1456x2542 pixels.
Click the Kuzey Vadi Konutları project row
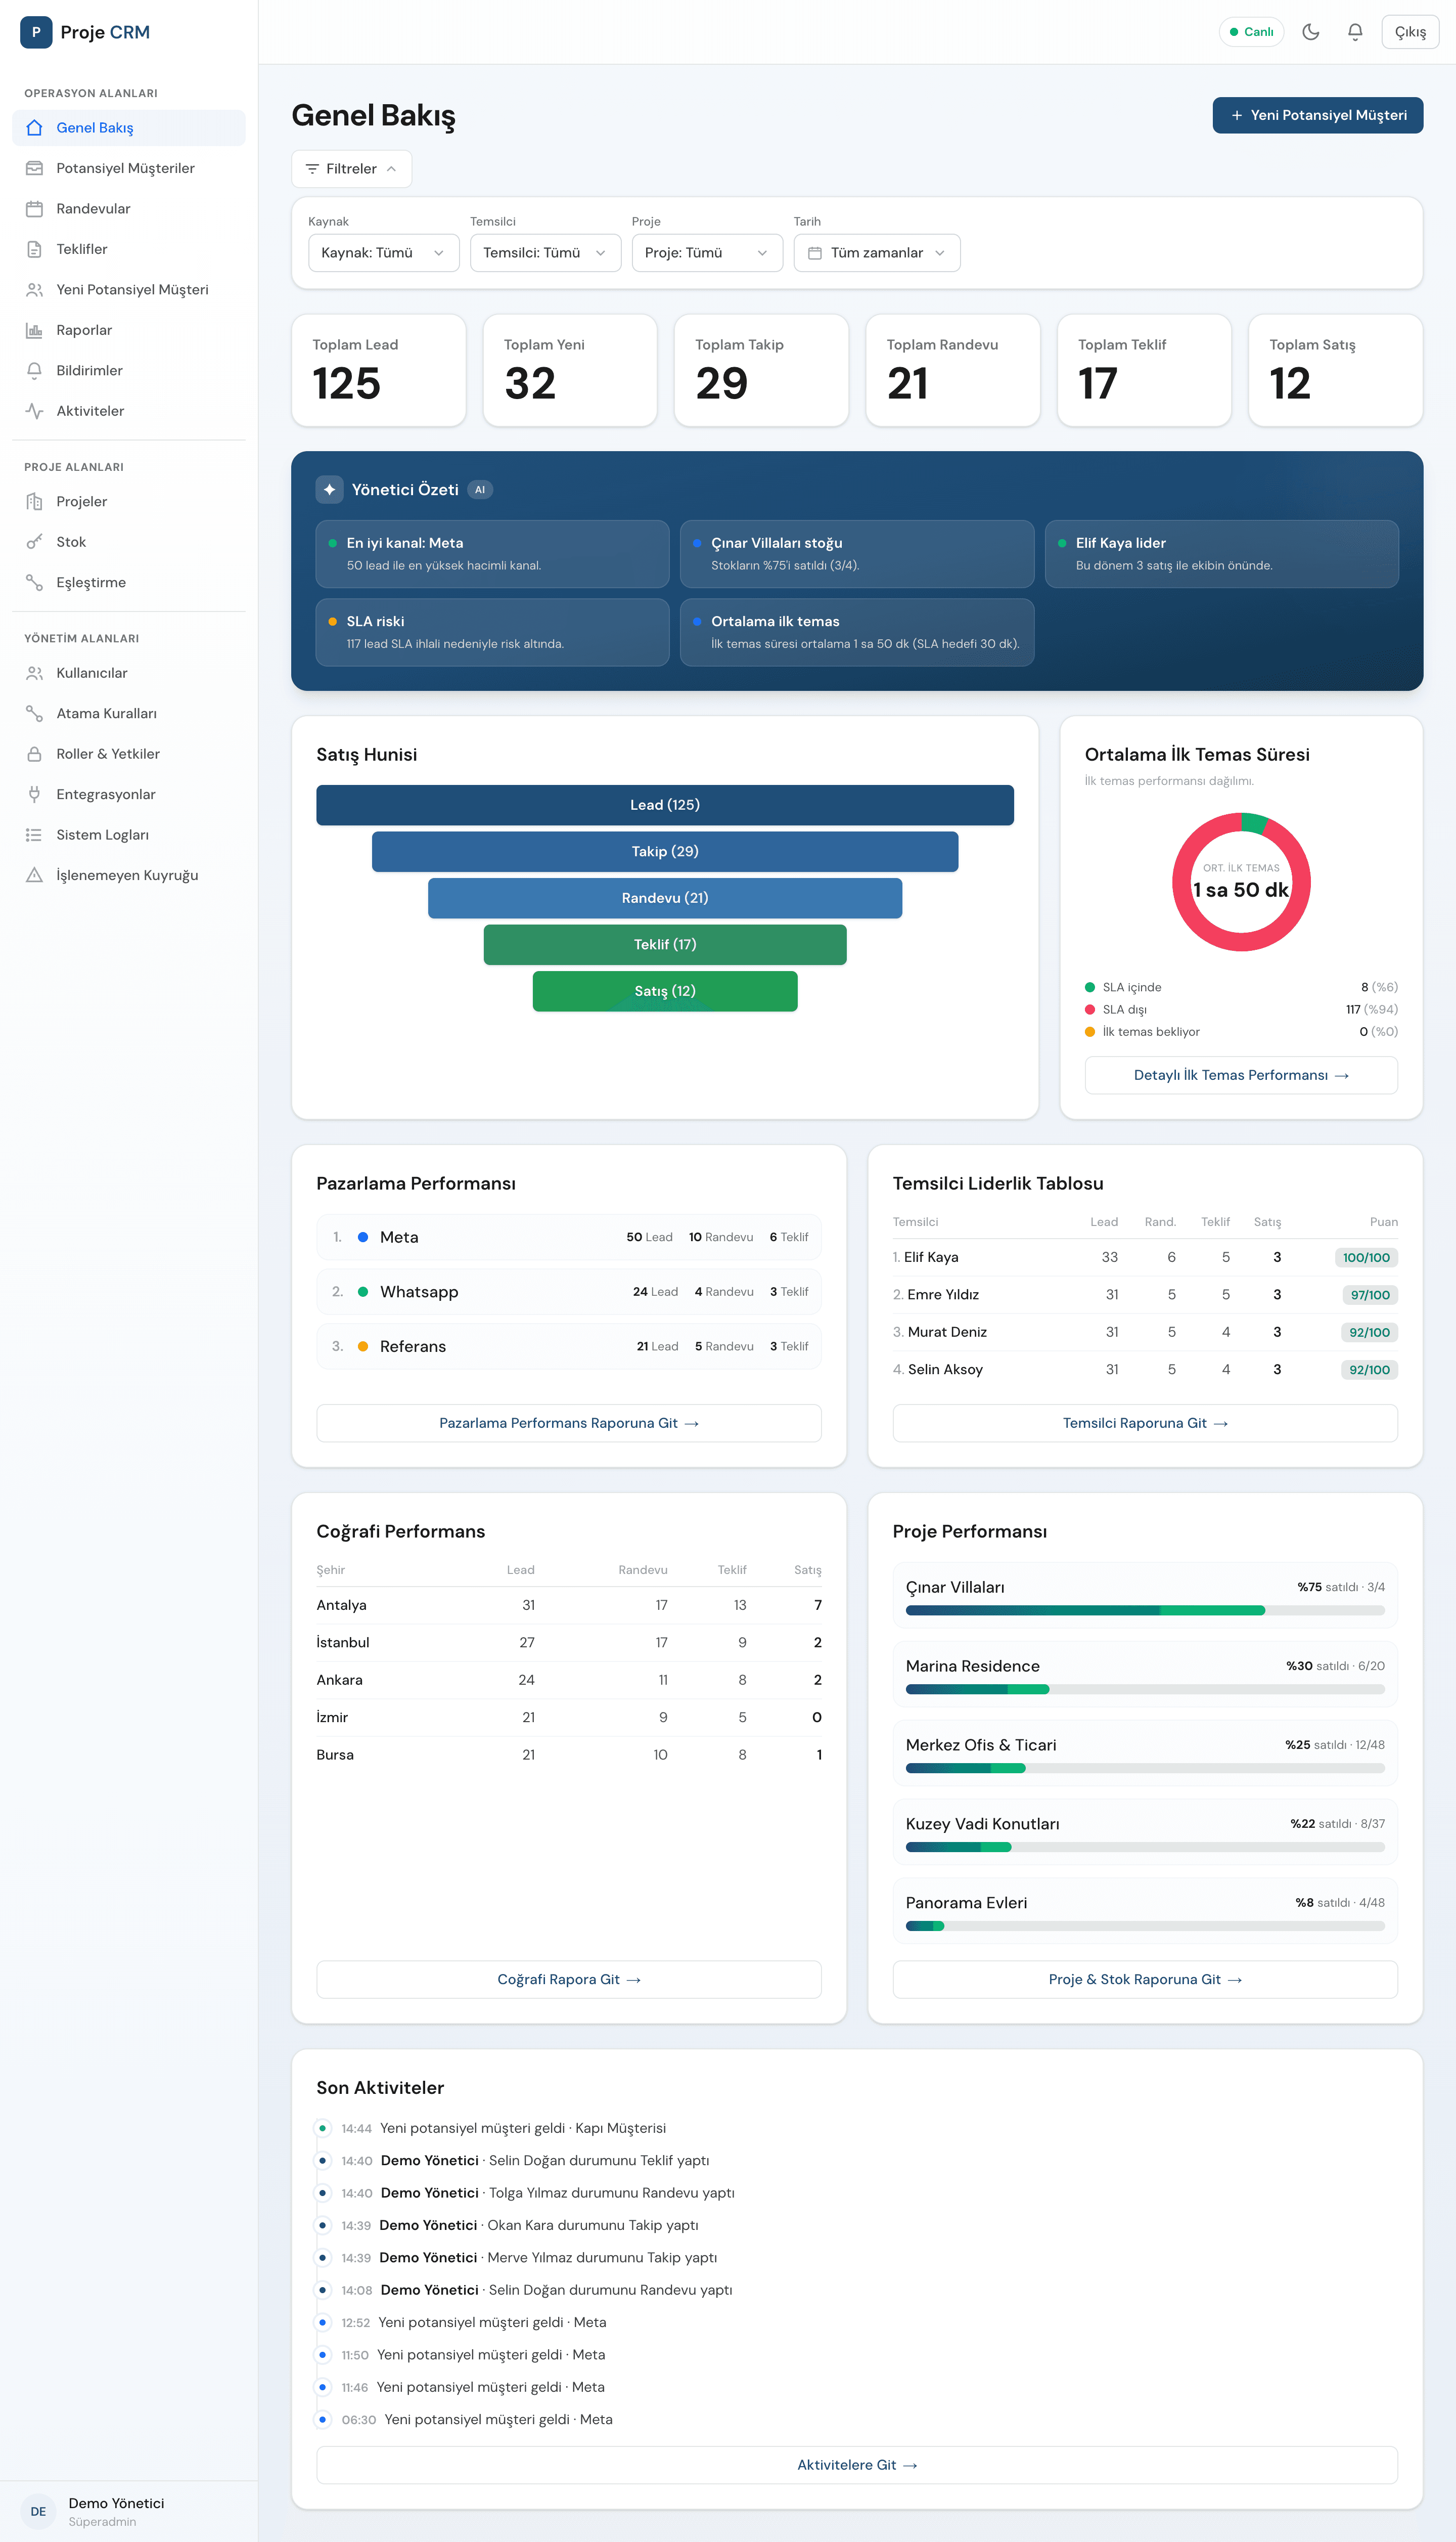[x=1145, y=1833]
